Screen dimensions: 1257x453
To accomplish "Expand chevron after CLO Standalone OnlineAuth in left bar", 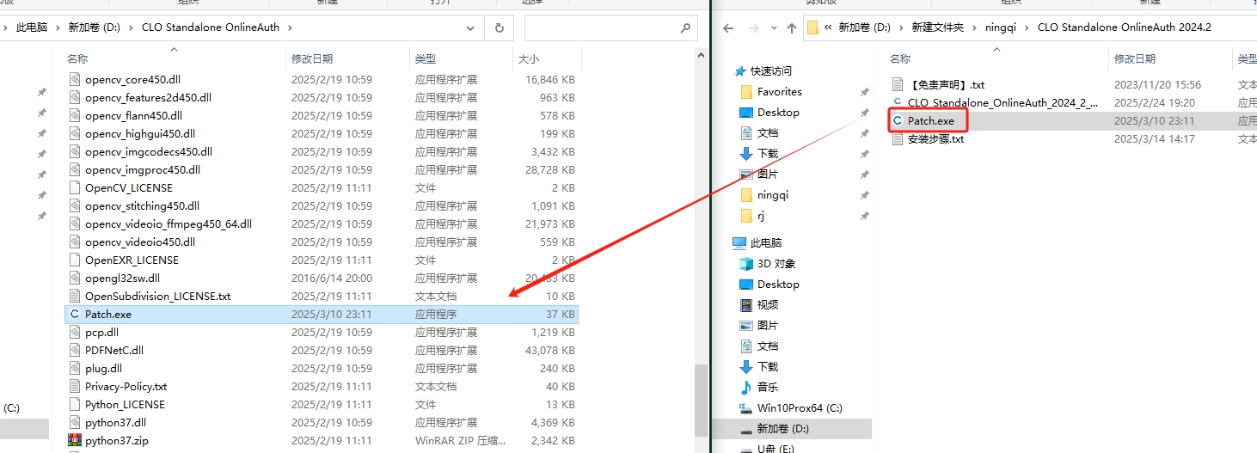I will click(x=291, y=28).
